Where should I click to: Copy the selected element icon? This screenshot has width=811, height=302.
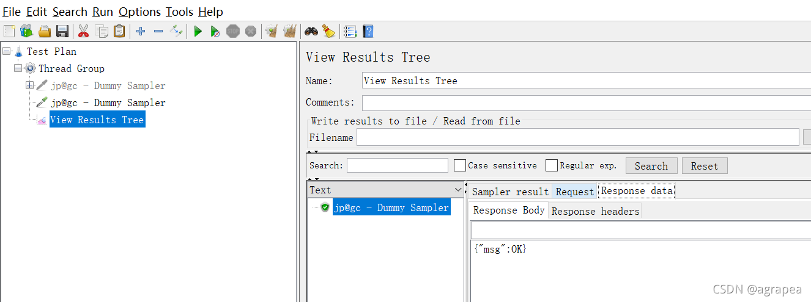pos(102,31)
